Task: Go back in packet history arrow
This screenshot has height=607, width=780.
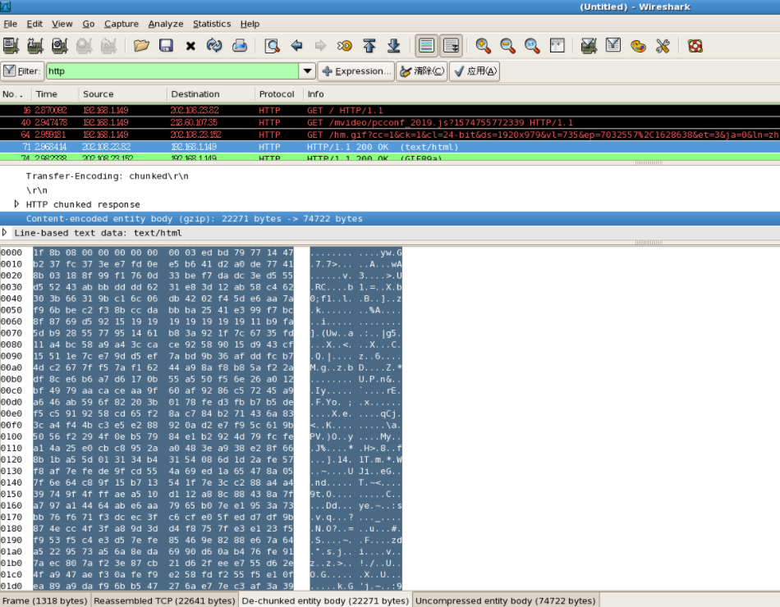Action: click(x=296, y=46)
